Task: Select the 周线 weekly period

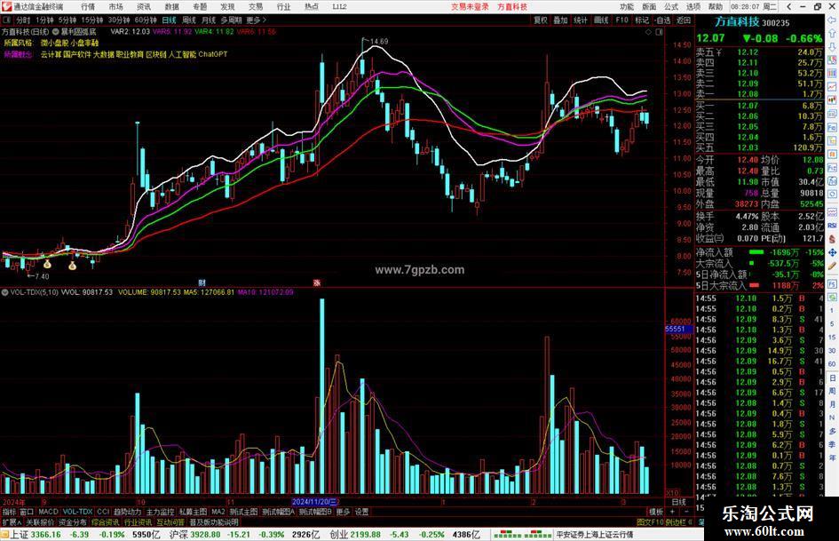Action: click(x=189, y=20)
